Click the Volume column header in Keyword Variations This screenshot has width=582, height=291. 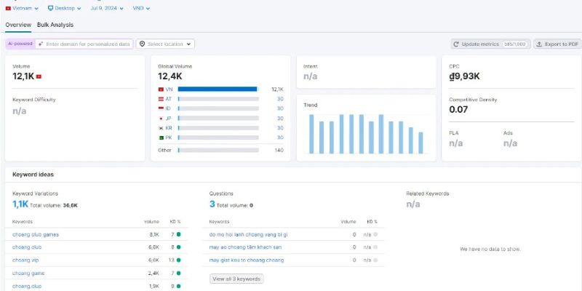[x=151, y=222]
